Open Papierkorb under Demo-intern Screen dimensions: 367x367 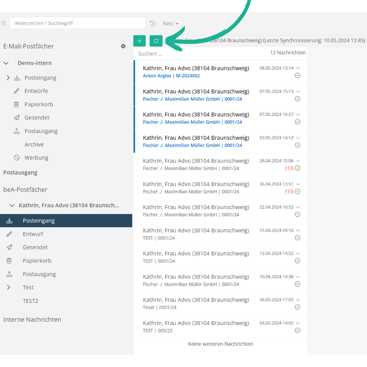click(39, 104)
